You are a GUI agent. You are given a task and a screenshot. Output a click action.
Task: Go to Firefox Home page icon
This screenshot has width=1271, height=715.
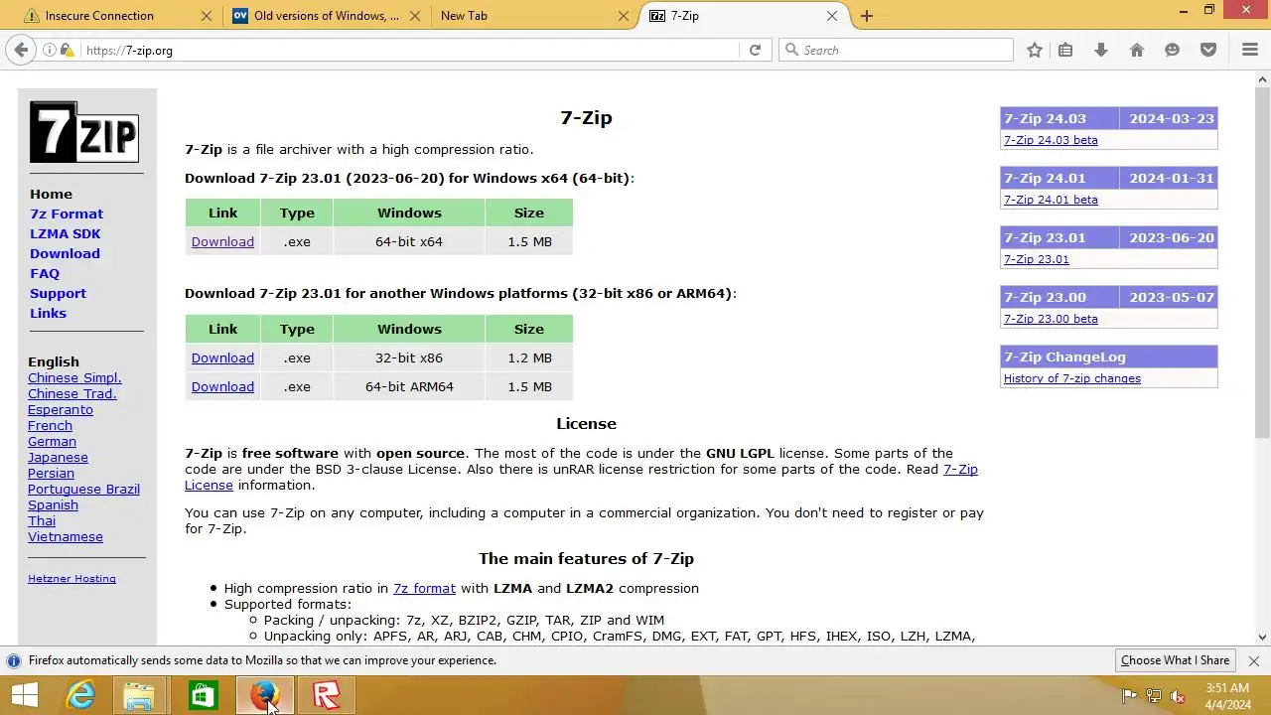click(1136, 50)
